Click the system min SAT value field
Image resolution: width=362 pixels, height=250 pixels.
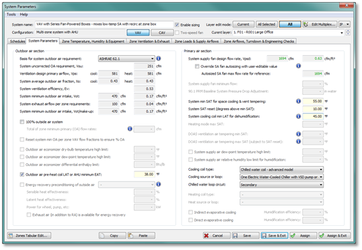(313, 101)
